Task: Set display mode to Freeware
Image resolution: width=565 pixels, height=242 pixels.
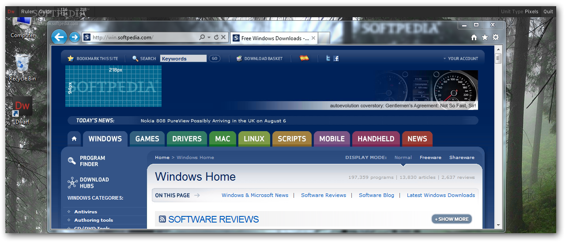Action: coord(430,157)
